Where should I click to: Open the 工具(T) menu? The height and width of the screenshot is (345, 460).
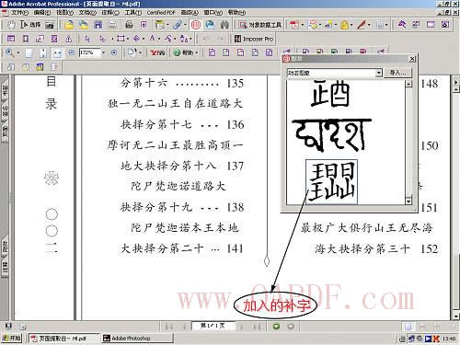tap(132, 13)
